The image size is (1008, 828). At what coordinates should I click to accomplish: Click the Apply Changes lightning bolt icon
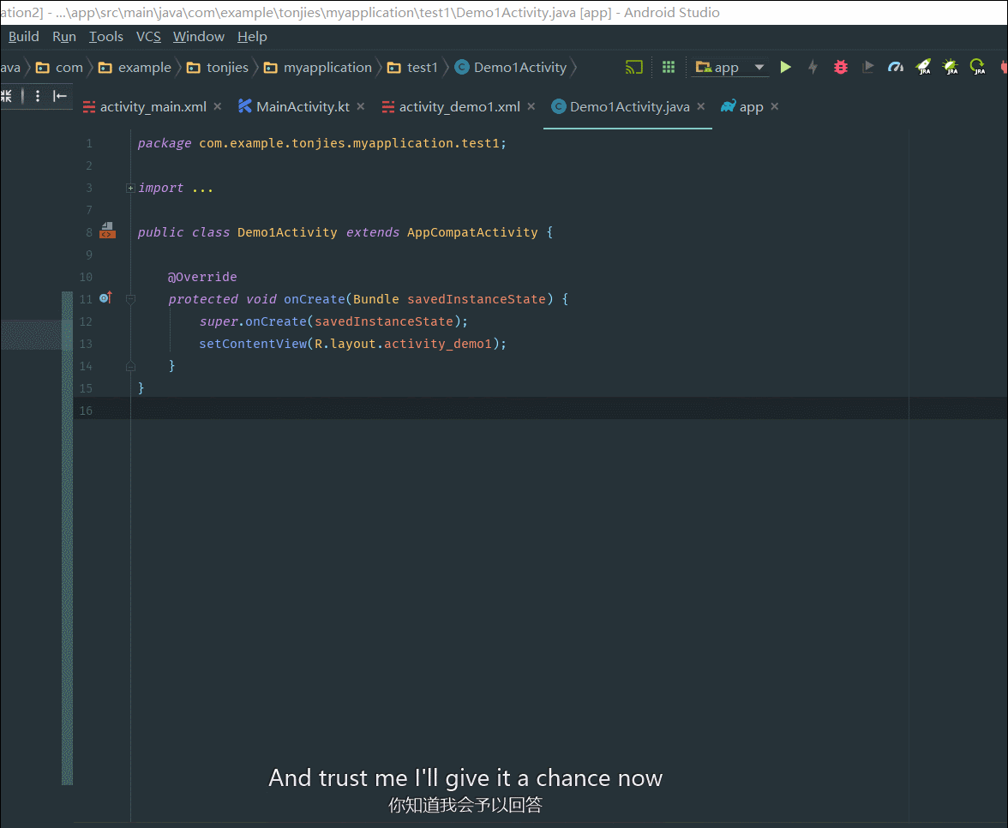click(x=813, y=67)
